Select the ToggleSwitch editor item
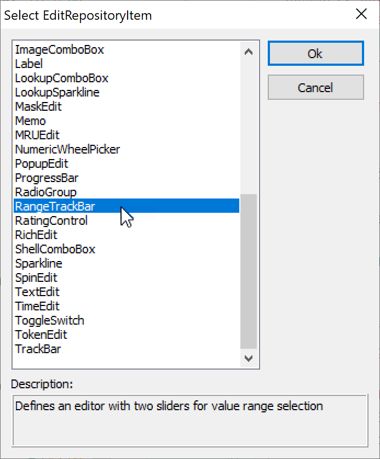Image resolution: width=380 pixels, height=459 pixels. click(x=49, y=321)
